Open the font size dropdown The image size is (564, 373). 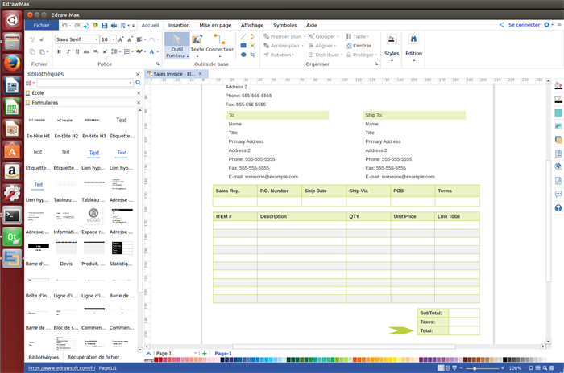pyautogui.click(x=109, y=39)
